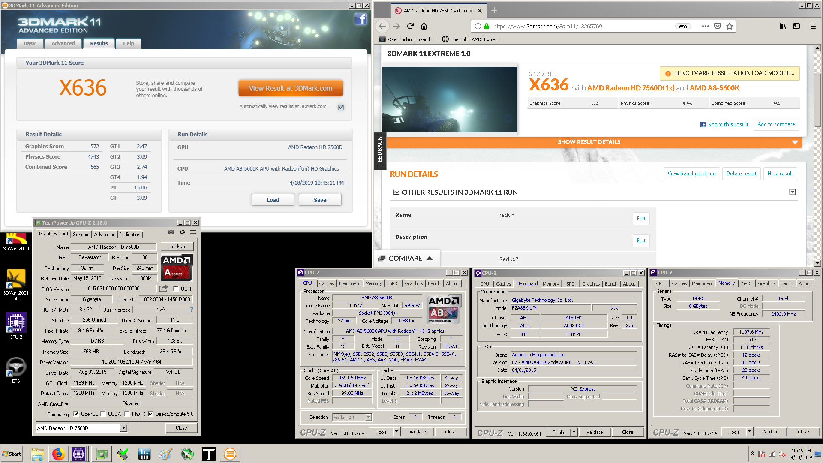Toggle the UEFI checkbox in GPU-Z
823x463 pixels.
tap(176, 289)
